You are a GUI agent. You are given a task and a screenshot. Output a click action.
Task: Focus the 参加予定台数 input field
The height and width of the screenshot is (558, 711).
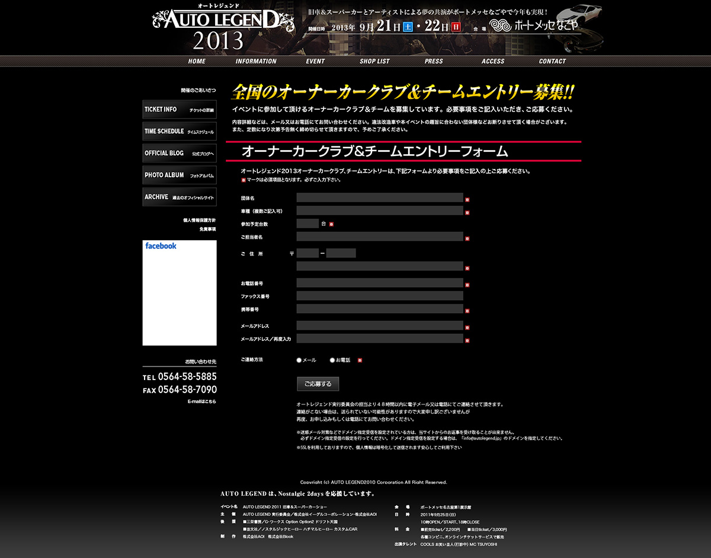click(308, 224)
